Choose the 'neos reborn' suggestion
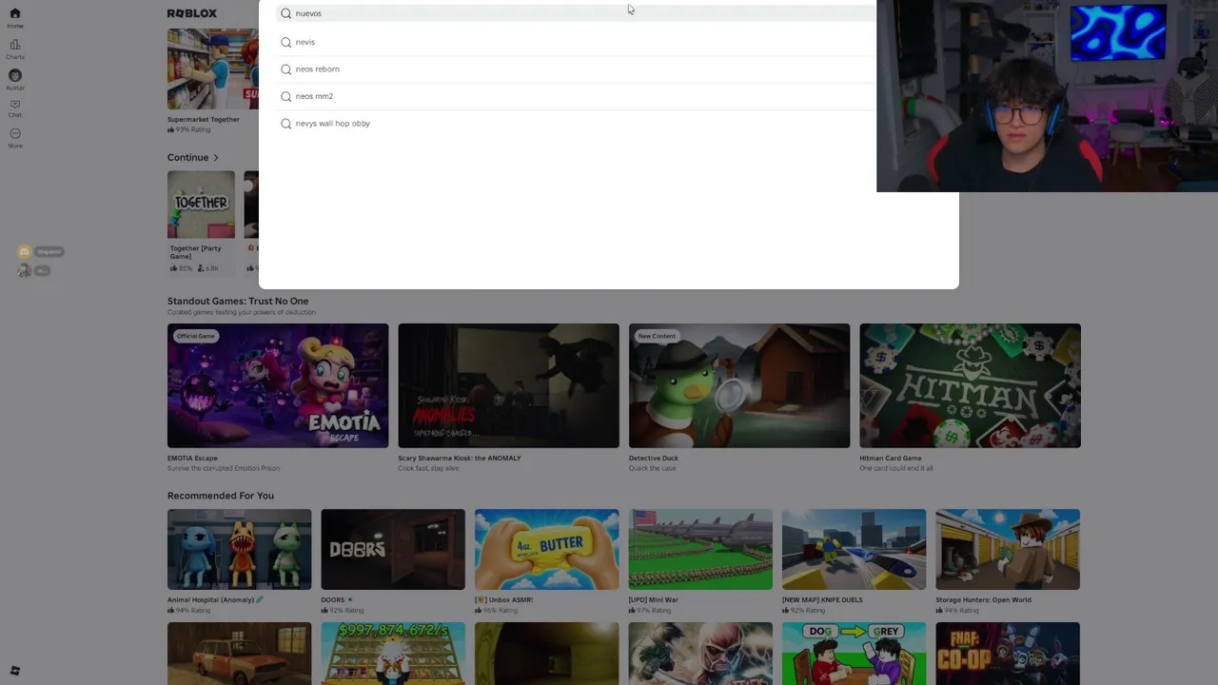Image resolution: width=1218 pixels, height=685 pixels. (x=576, y=69)
